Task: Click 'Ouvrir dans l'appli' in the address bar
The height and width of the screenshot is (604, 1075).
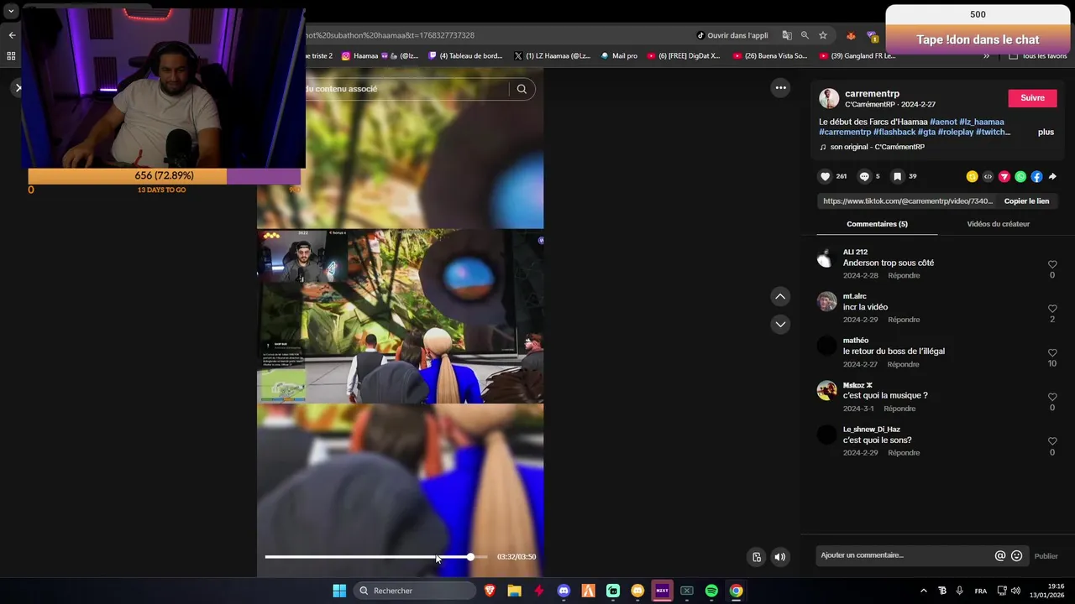Action: [x=732, y=35]
